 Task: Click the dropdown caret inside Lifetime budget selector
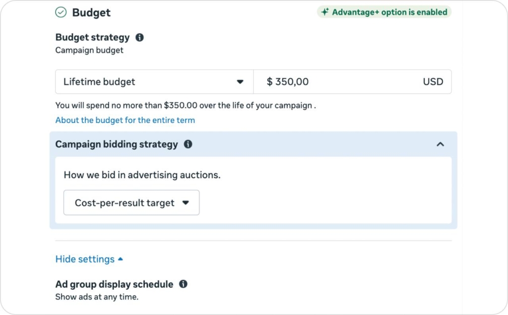coord(241,81)
